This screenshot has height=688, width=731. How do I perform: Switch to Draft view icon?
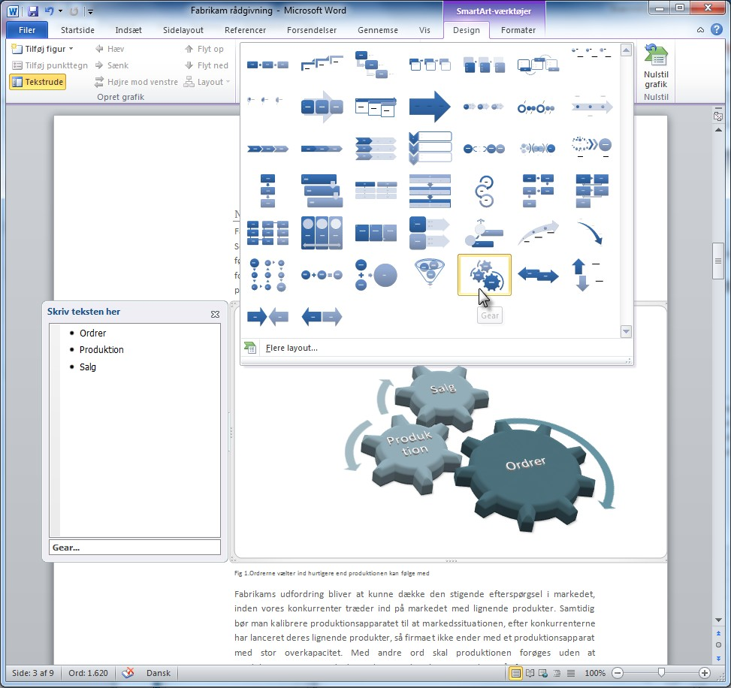(571, 673)
